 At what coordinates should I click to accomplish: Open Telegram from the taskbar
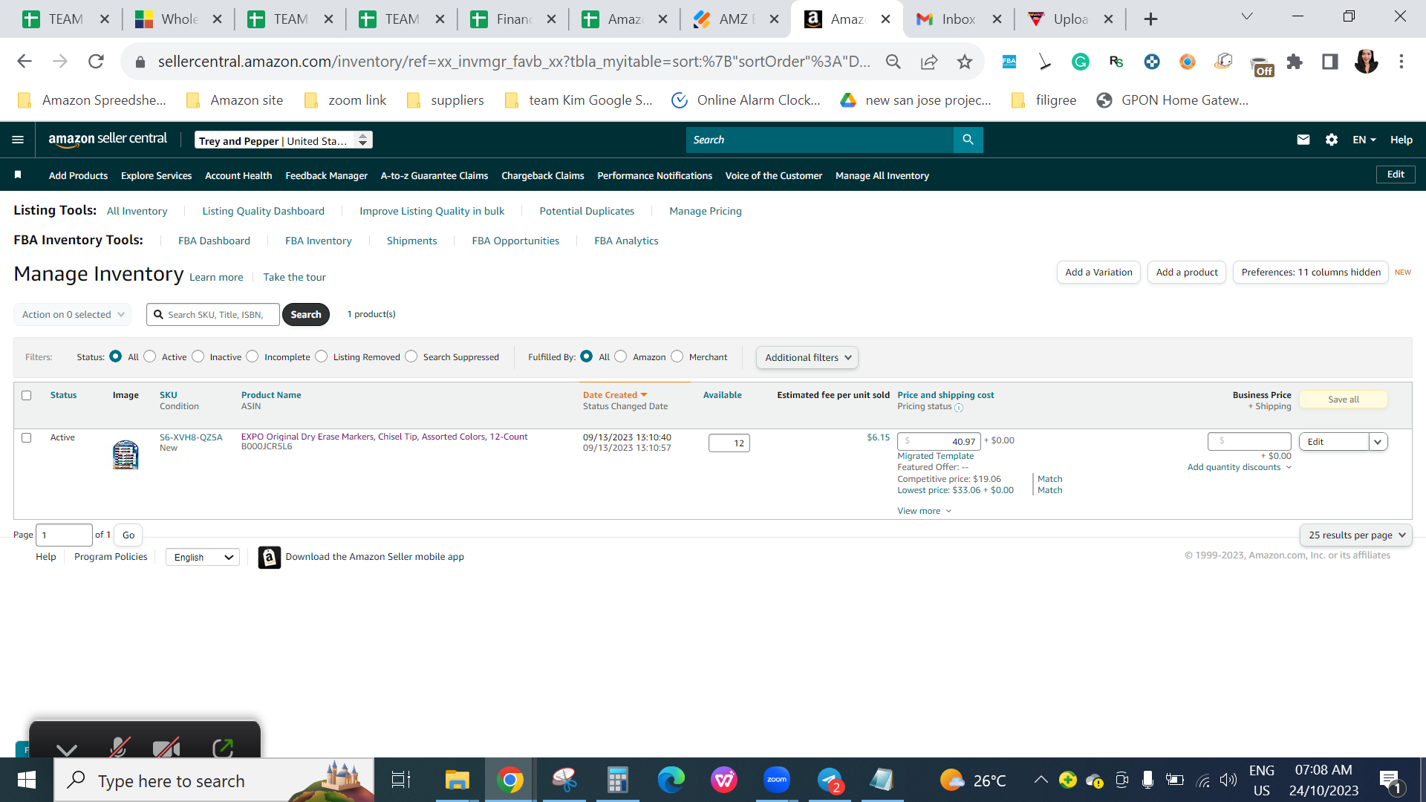pyautogui.click(x=830, y=780)
